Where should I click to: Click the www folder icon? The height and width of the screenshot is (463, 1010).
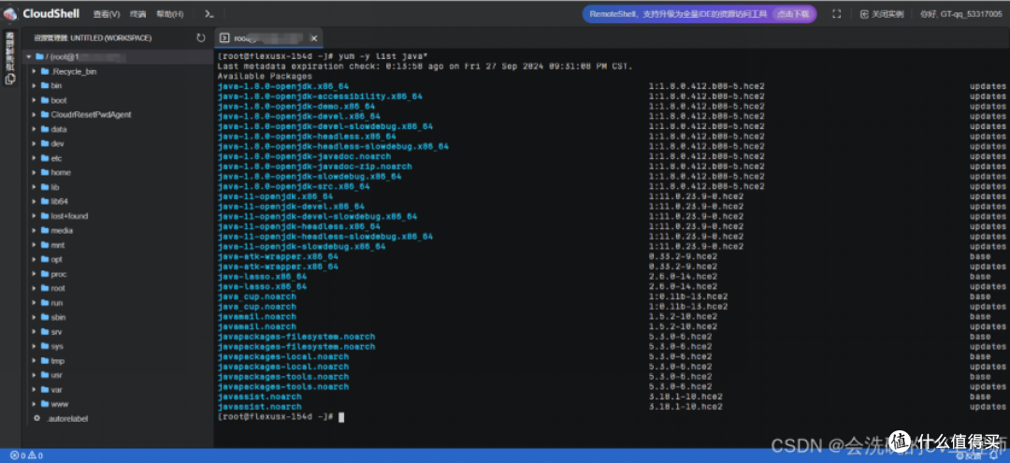pyautogui.click(x=45, y=404)
